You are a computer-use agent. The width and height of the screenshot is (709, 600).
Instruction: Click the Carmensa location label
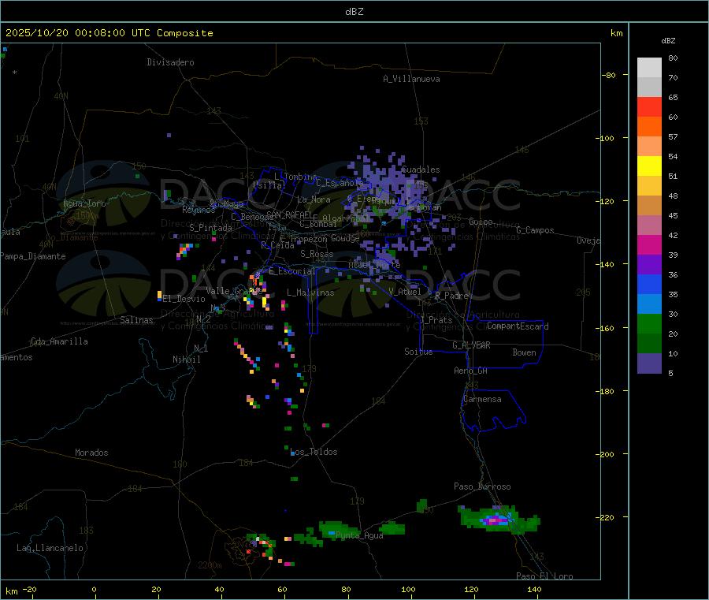pos(482,399)
